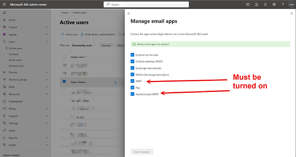Uncheck Exchange web services
The height and width of the screenshot is (157, 296).
pyautogui.click(x=132, y=68)
